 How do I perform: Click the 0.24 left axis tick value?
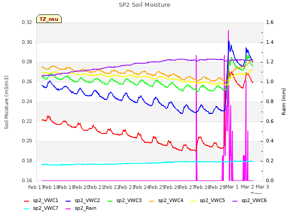click(x=27, y=101)
